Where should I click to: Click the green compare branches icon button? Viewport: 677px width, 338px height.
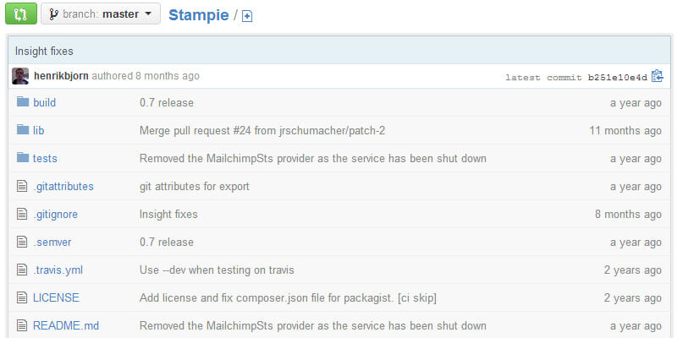point(20,14)
